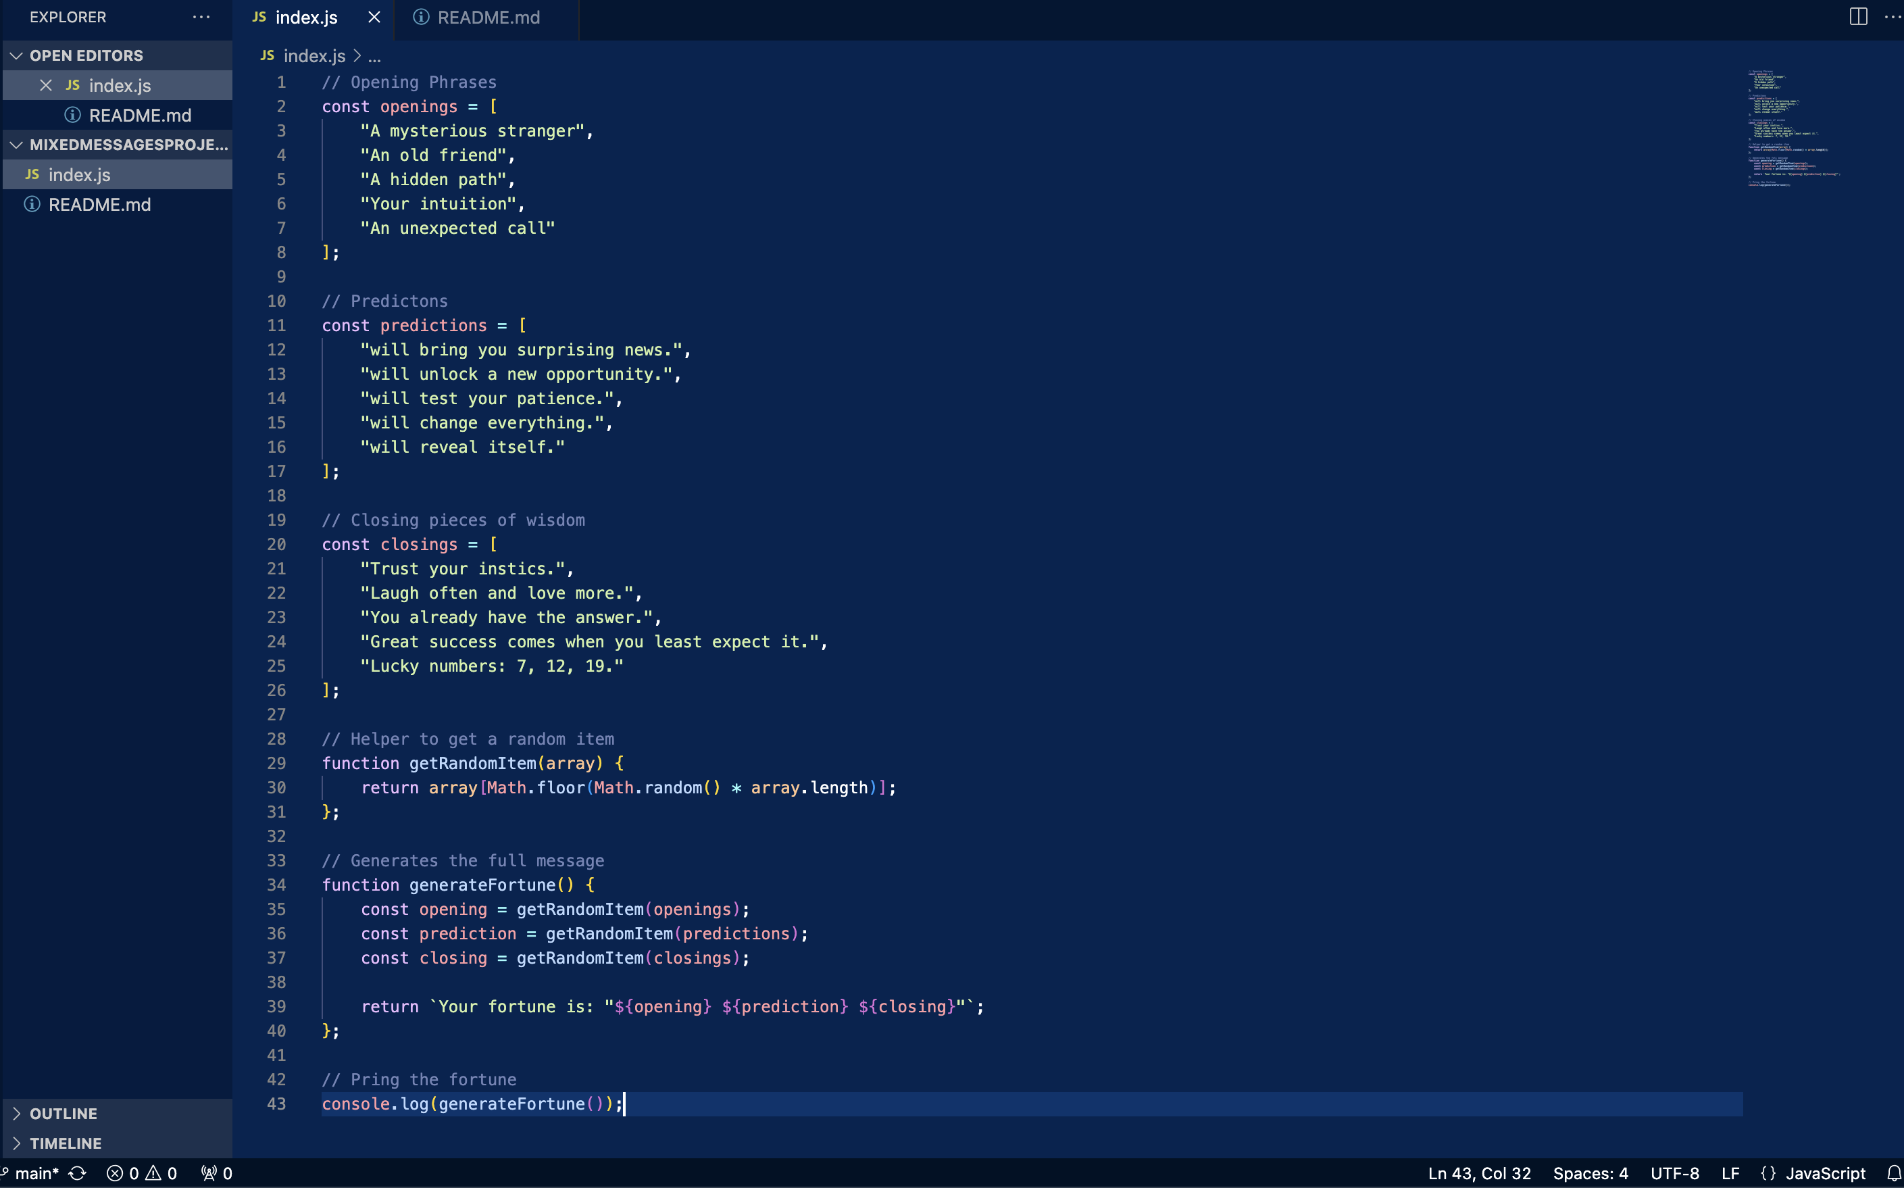
Task: Click the "A mysterious stranger" string
Action: (472, 131)
